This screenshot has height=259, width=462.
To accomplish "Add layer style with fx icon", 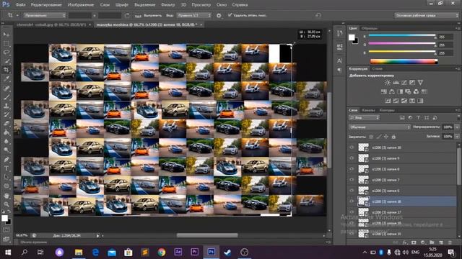I will (405, 242).
